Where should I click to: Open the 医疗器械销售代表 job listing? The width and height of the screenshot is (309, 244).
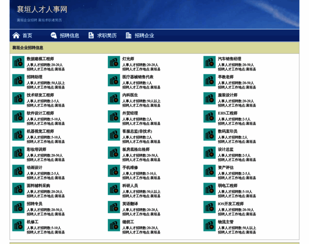138,77
